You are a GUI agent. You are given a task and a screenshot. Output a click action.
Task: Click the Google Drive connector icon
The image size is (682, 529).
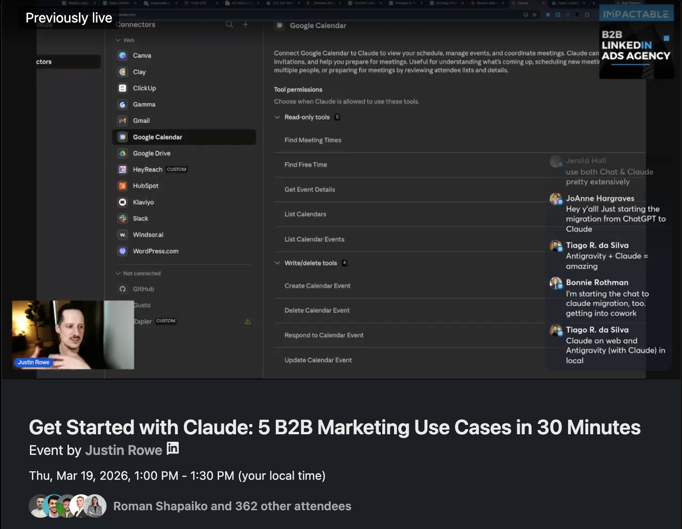122,153
